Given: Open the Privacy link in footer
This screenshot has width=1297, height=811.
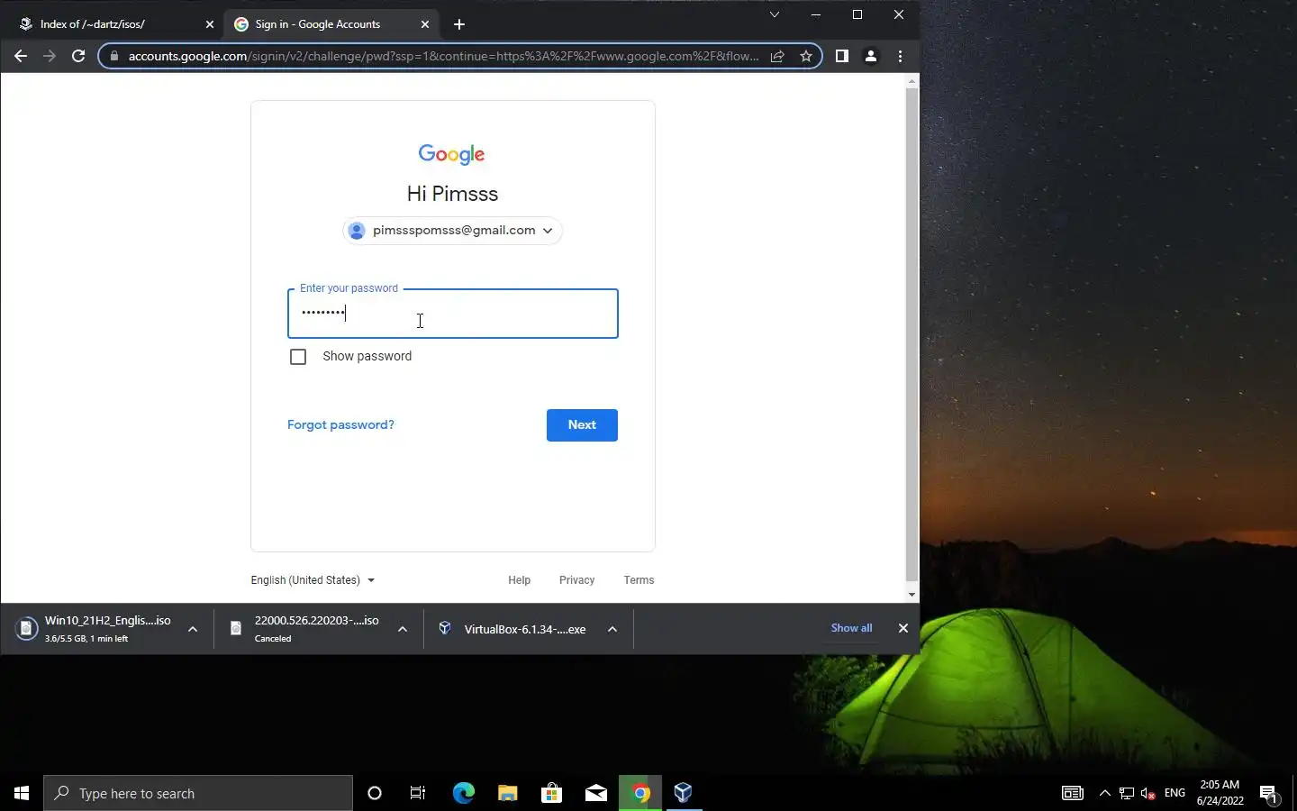Looking at the screenshot, I should [x=576, y=580].
